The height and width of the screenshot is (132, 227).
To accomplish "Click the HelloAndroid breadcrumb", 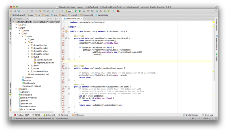I will [18, 15].
